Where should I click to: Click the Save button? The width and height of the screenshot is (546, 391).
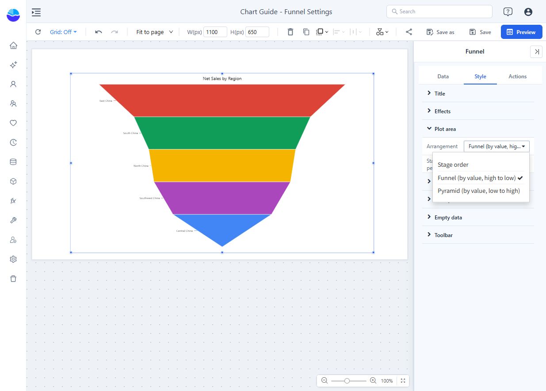(x=480, y=32)
